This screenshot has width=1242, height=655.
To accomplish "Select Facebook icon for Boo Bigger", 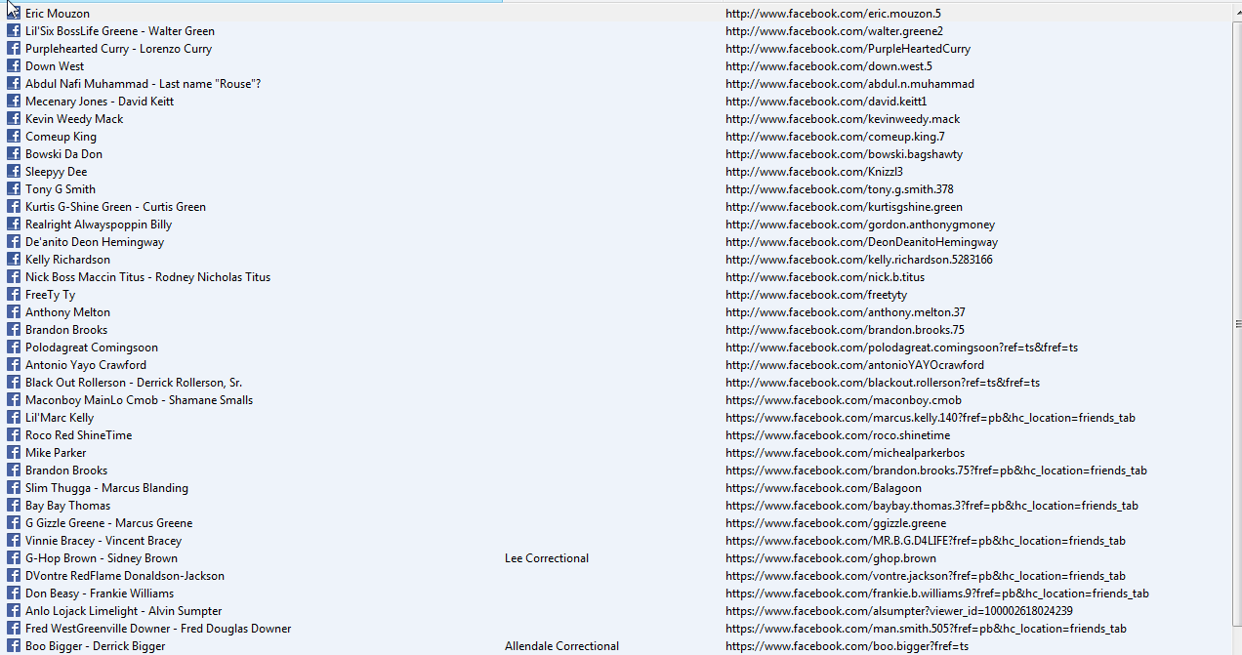I will [x=14, y=646].
